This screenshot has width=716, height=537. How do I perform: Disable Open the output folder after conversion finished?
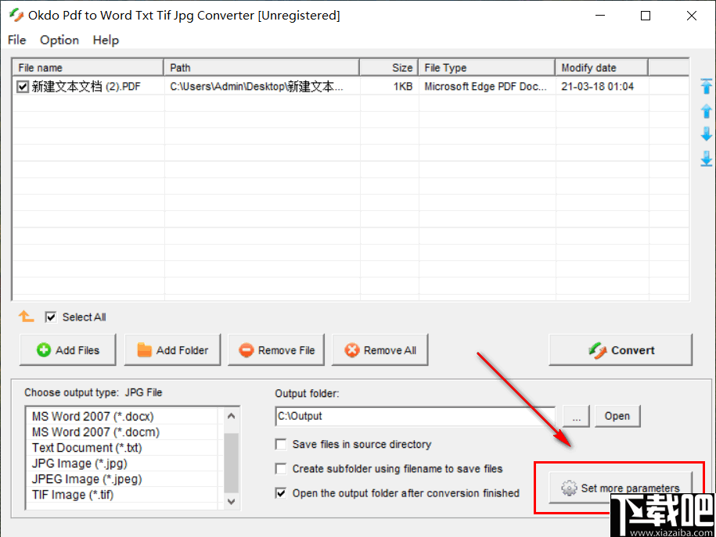pyautogui.click(x=280, y=493)
